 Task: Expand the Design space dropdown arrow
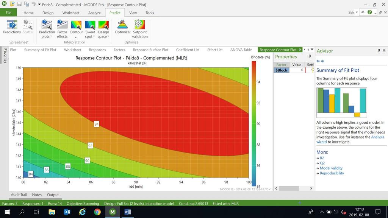click(108, 37)
